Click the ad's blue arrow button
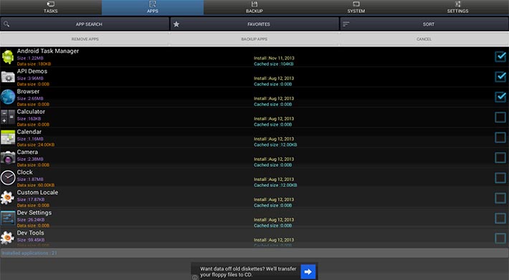Image resolution: width=509 pixels, height=280 pixels. tap(308, 271)
